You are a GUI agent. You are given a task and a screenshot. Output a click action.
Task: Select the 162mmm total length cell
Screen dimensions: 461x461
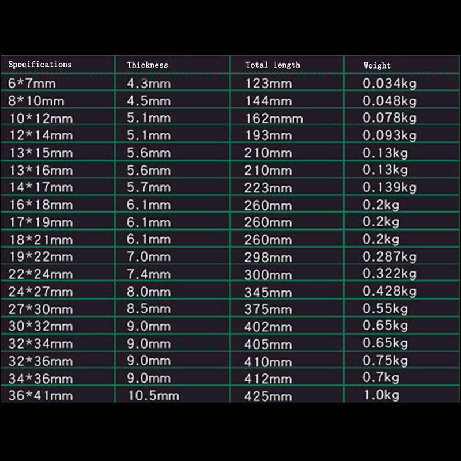[x=274, y=119]
